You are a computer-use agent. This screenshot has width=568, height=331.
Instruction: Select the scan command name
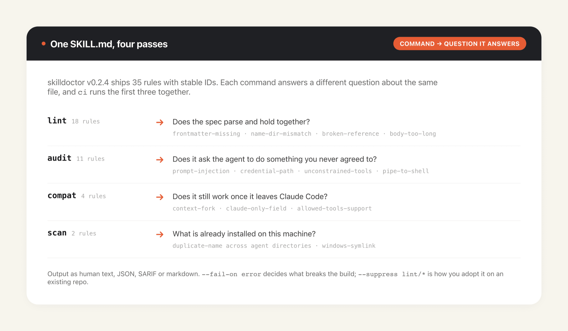point(57,233)
